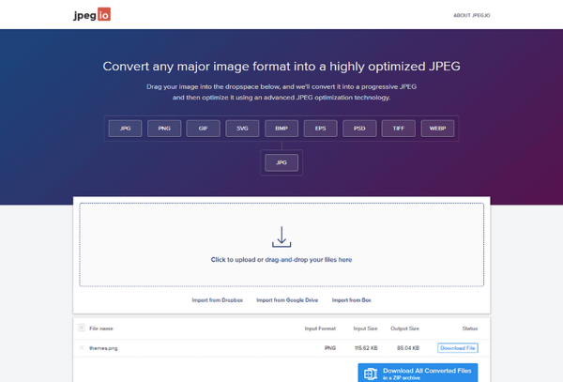Click the 115.62 KB input size value
The height and width of the screenshot is (382, 563).
(366, 348)
